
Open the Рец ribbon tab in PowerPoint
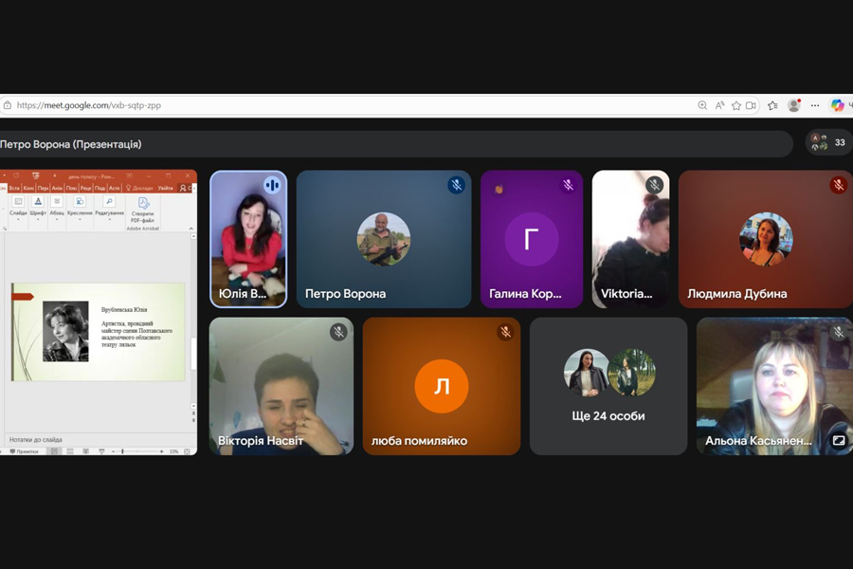click(86, 188)
